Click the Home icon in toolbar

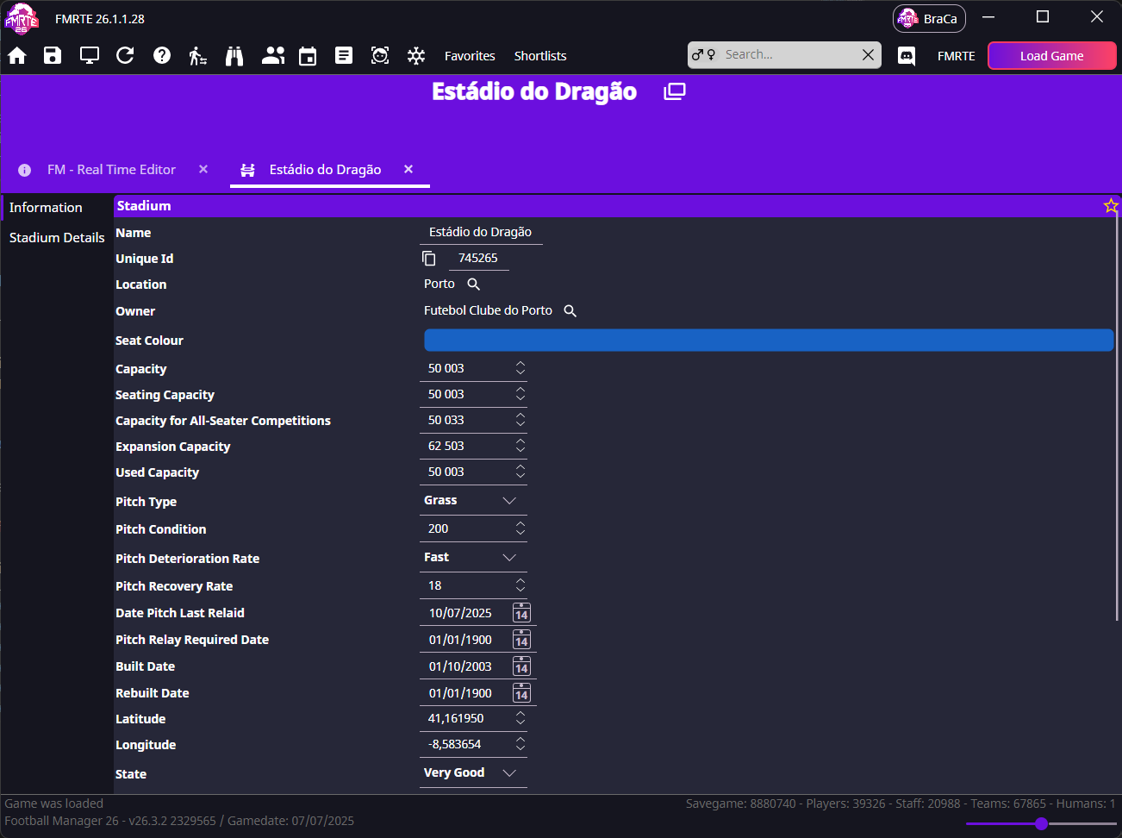[17, 56]
